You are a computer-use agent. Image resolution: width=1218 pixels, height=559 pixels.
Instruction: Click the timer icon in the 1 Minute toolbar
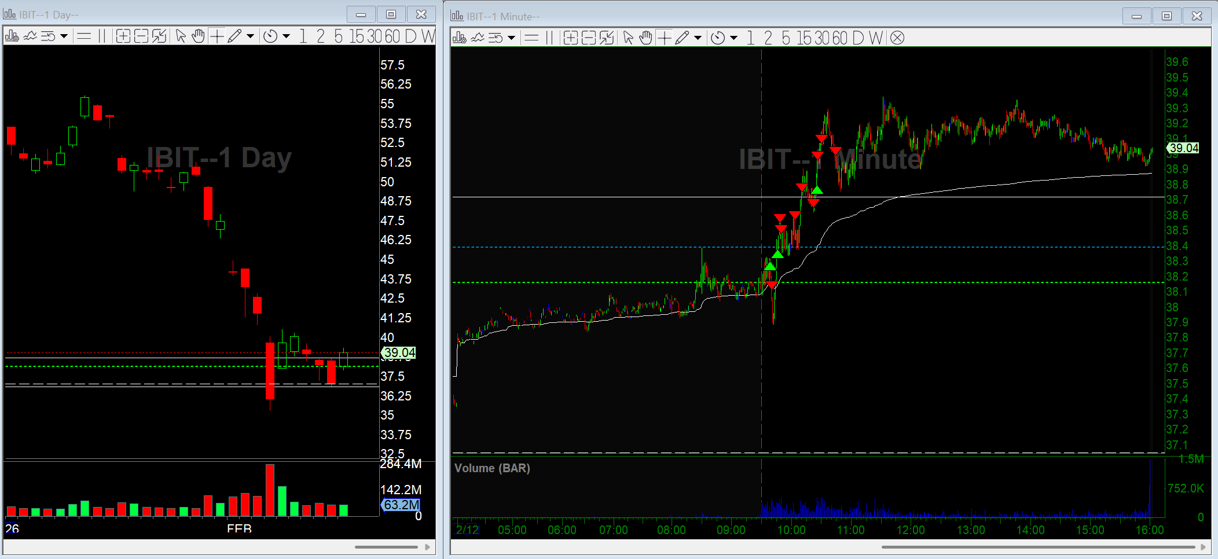click(718, 38)
